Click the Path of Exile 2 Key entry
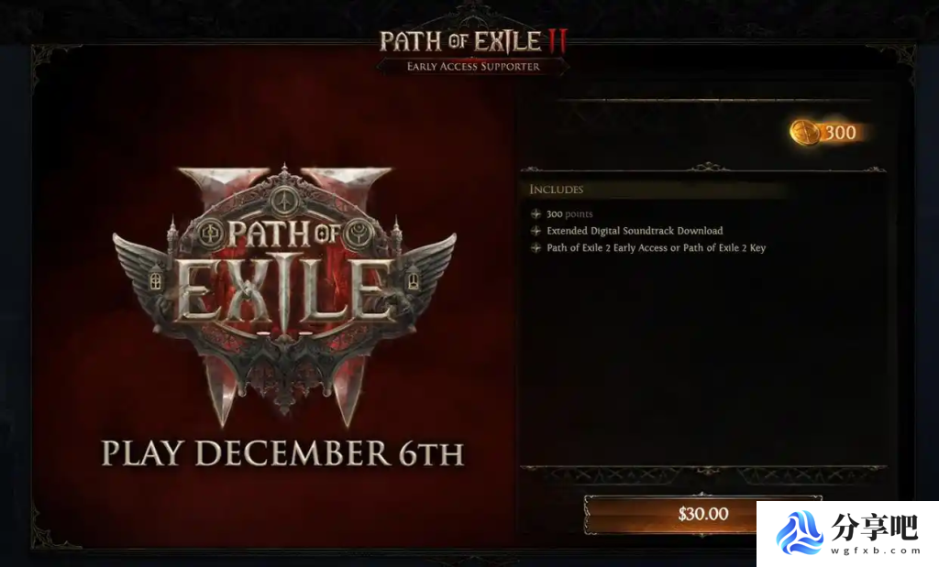 pos(656,247)
